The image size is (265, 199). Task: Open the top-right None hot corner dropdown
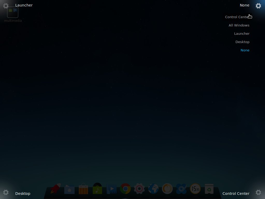pyautogui.click(x=244, y=5)
